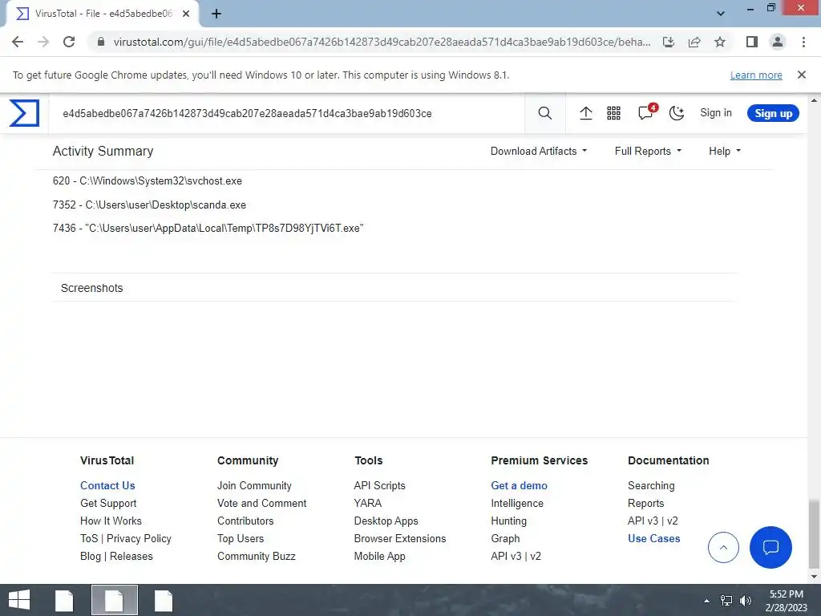Screen dimensions: 821x616
Task: Click the volume speaker tray icon
Action: click(x=745, y=600)
